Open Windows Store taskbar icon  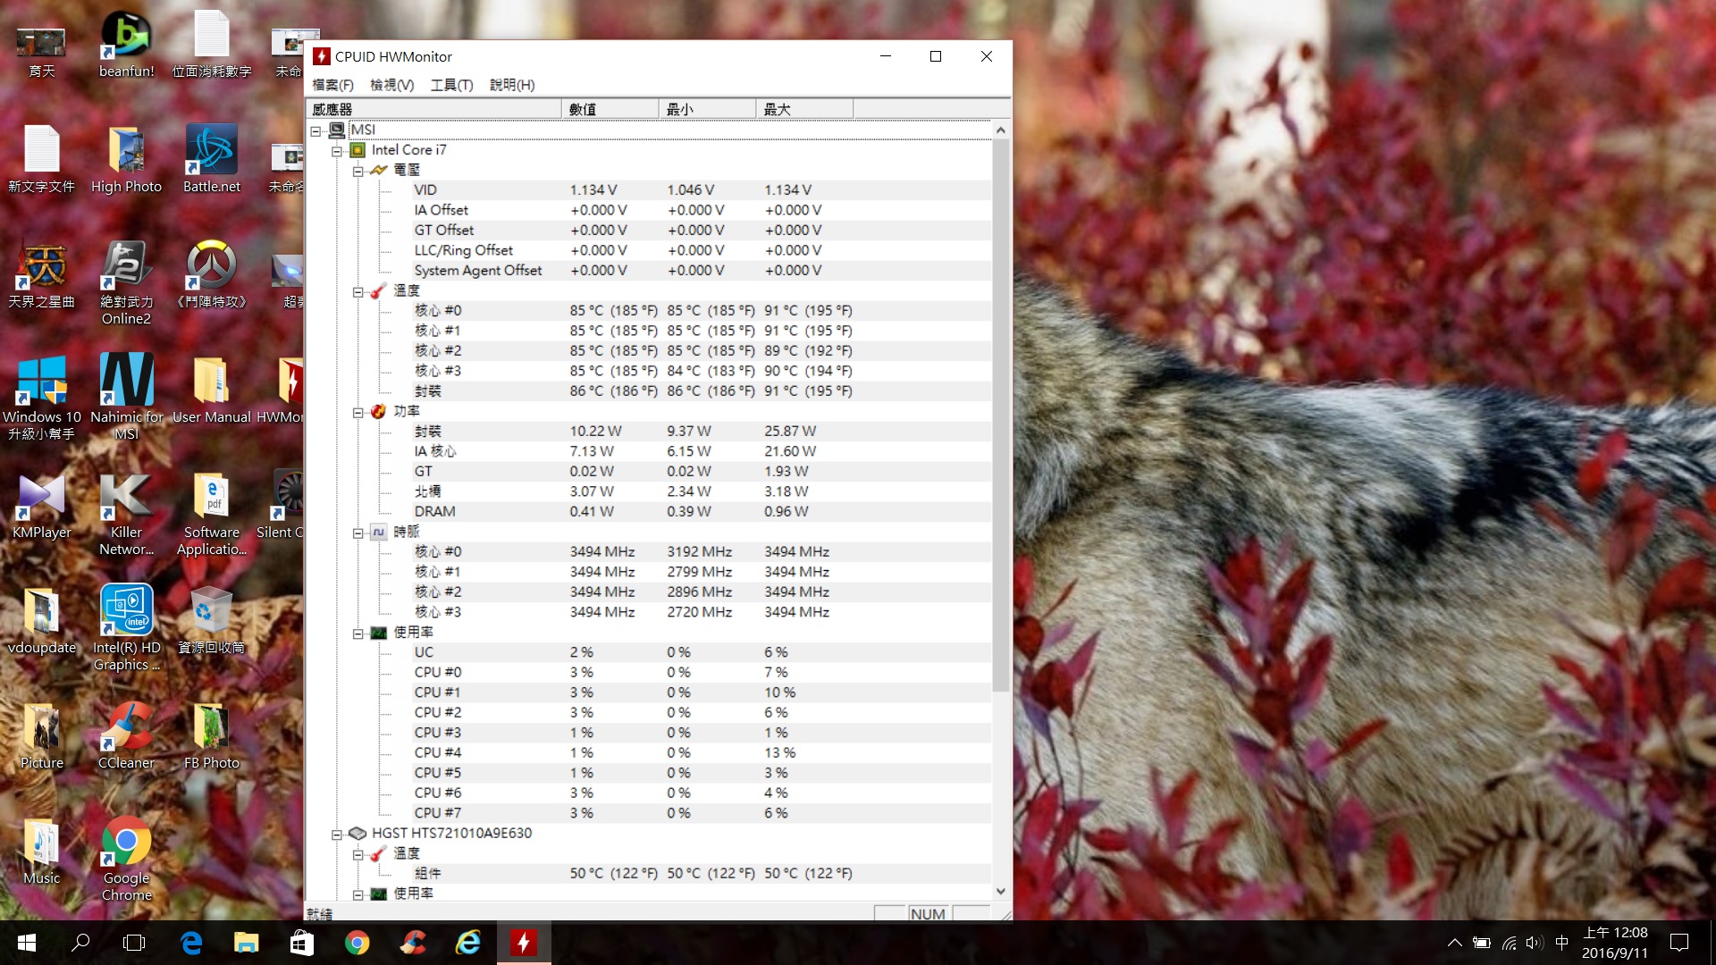coord(301,943)
